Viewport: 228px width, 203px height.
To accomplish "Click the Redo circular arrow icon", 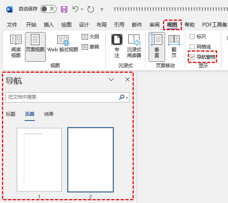I will pos(90,9).
